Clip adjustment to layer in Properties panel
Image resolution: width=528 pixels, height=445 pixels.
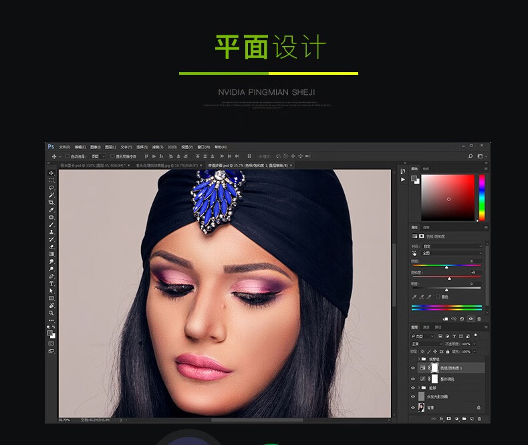[446, 319]
